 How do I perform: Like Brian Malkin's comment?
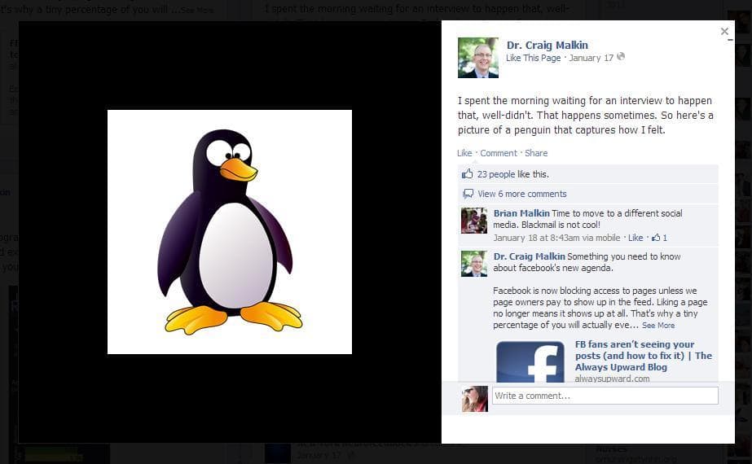point(635,238)
